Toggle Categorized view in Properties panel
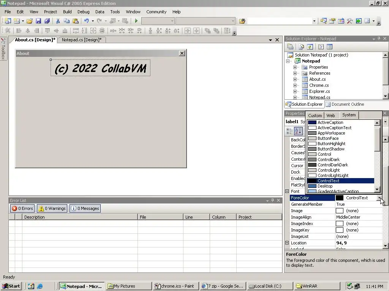This screenshot has width=389, height=291. click(289, 131)
